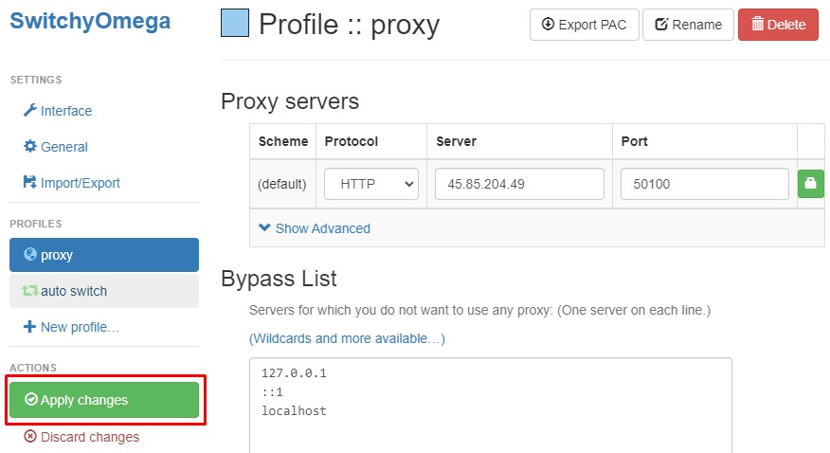Open the Protocol HTTP dropdown

[x=371, y=184]
